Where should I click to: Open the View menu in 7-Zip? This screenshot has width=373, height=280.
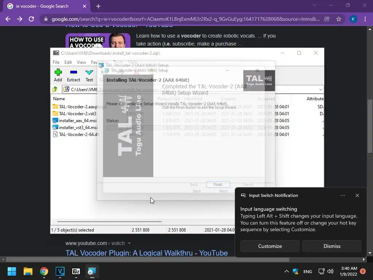[x=81, y=62]
